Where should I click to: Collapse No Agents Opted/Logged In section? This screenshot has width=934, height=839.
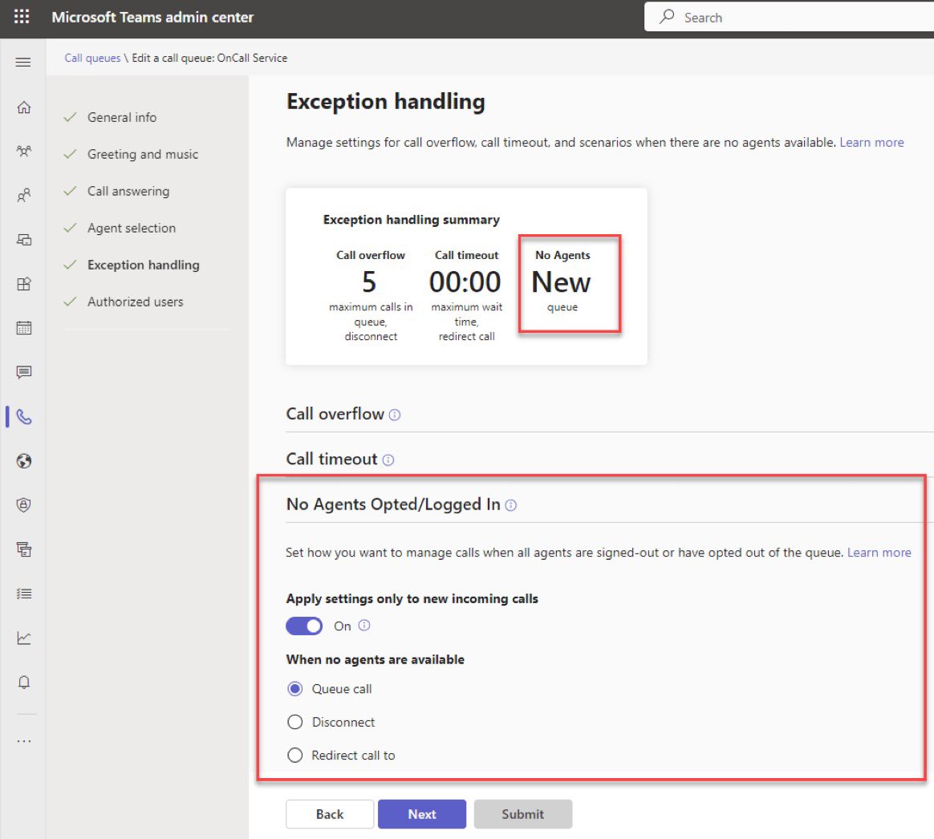(393, 505)
